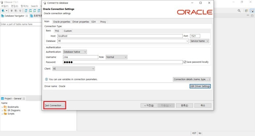This screenshot has height=136, width=255.
Task: Click the Connect plug icon in the DBeaver toolbar
Action: click(x=12, y=11)
